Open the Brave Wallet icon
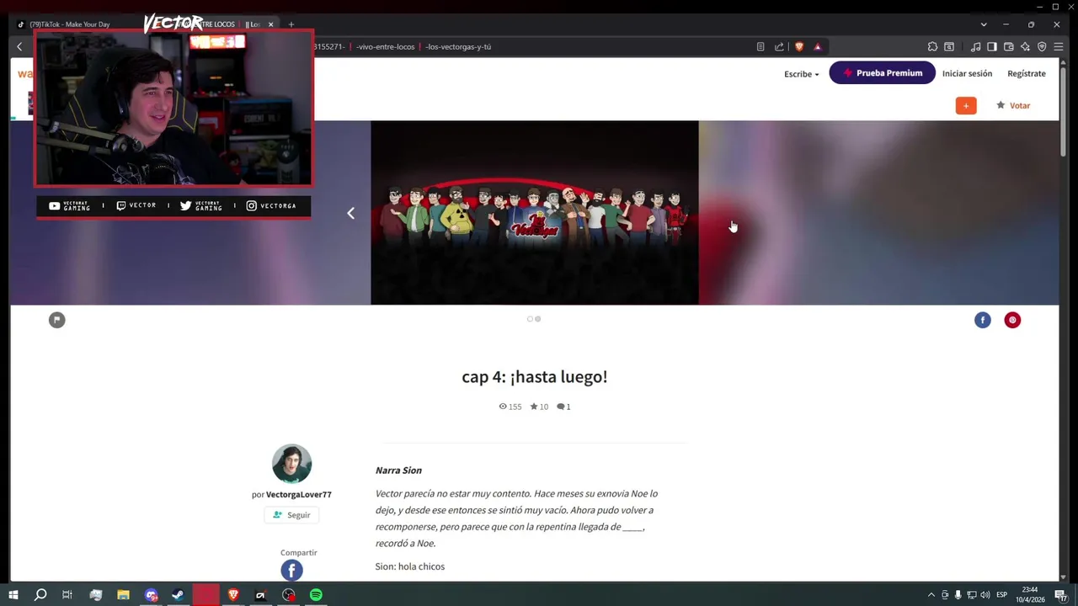The image size is (1078, 606). click(x=1009, y=47)
